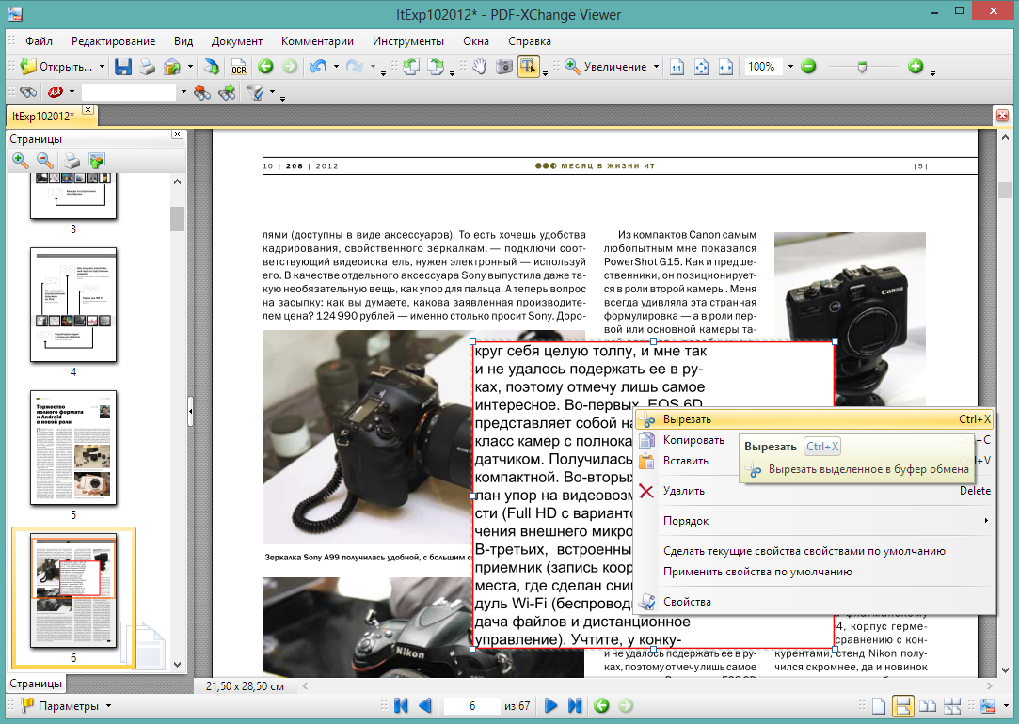Open the Порядок submenu
1019x724 pixels.
[x=814, y=521]
